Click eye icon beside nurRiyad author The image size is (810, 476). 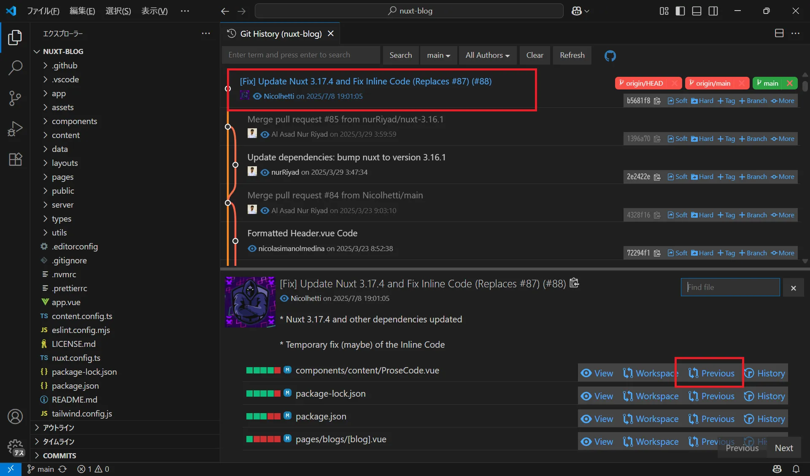(x=265, y=172)
